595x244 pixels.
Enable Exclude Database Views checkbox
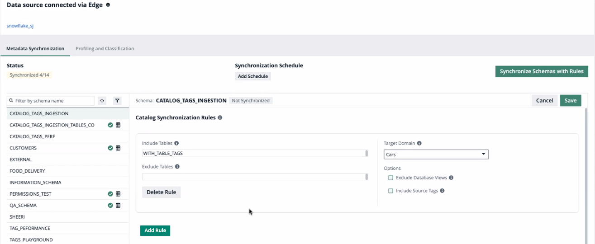(x=391, y=178)
